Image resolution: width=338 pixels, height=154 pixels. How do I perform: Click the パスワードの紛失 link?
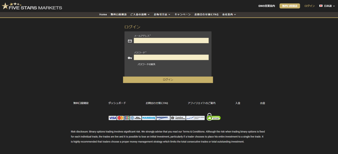(147, 64)
